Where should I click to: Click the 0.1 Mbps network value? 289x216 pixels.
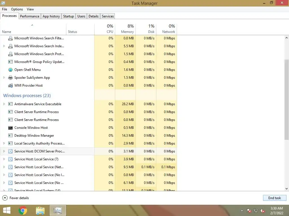point(168,167)
